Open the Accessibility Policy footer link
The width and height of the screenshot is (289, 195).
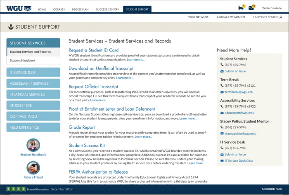[272, 189]
